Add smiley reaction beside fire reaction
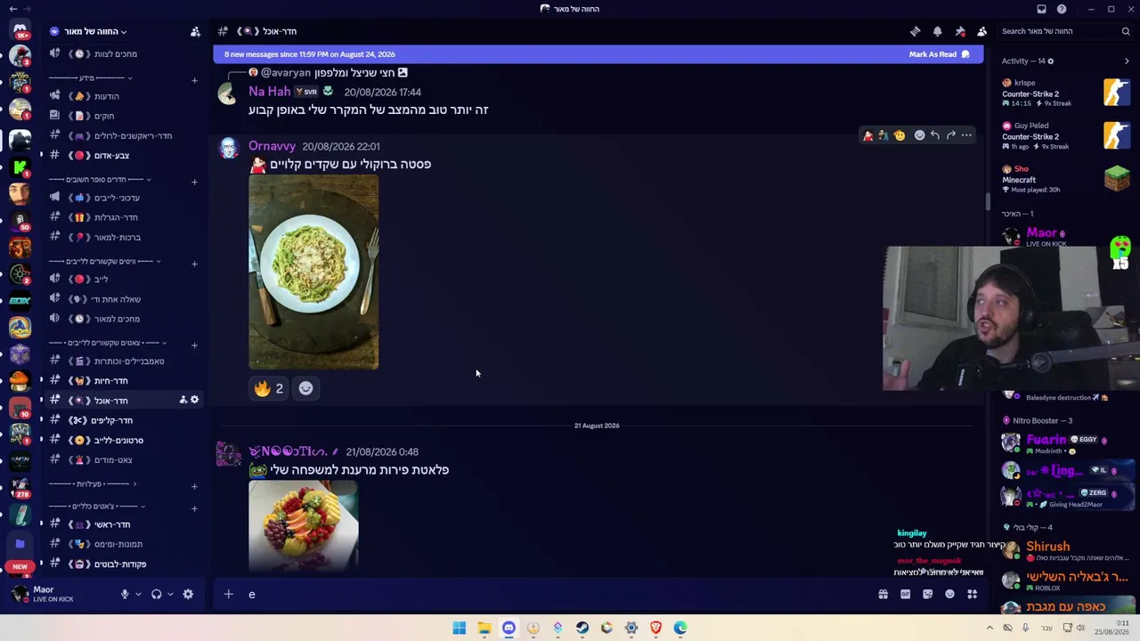1140x641 pixels. click(x=305, y=388)
